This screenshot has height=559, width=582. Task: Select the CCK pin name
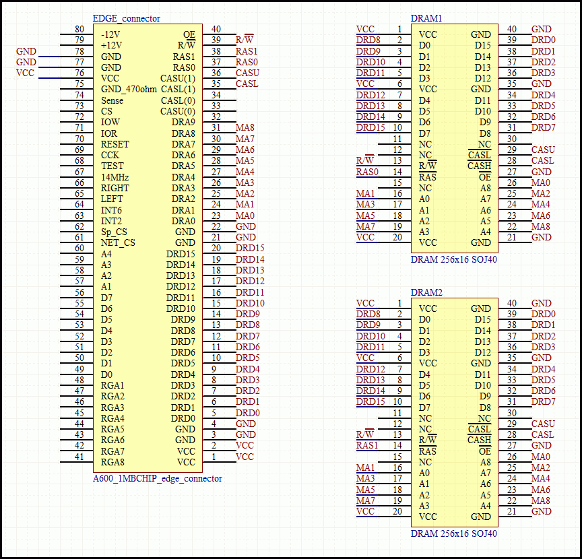tap(110, 155)
